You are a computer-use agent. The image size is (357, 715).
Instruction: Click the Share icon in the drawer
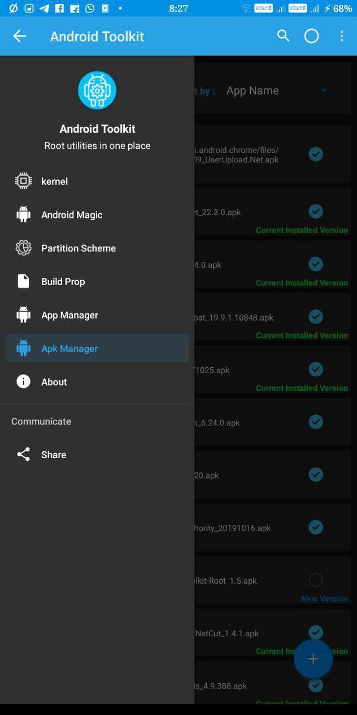tap(23, 454)
